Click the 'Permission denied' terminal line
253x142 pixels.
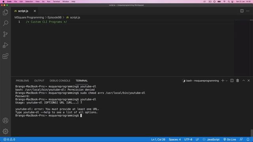pos(55,90)
